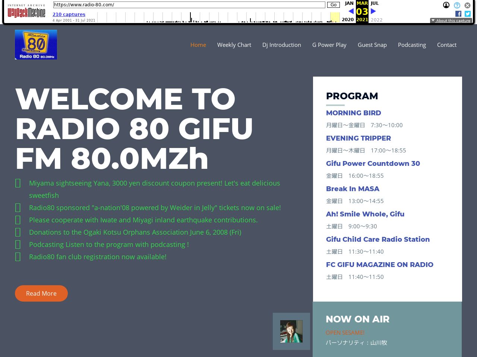Open the Wayback user account icon
This screenshot has height=357, width=477.
(x=446, y=5)
